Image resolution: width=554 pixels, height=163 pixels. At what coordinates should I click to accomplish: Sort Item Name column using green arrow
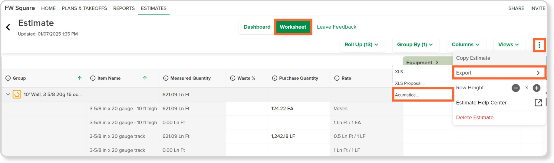point(145,78)
